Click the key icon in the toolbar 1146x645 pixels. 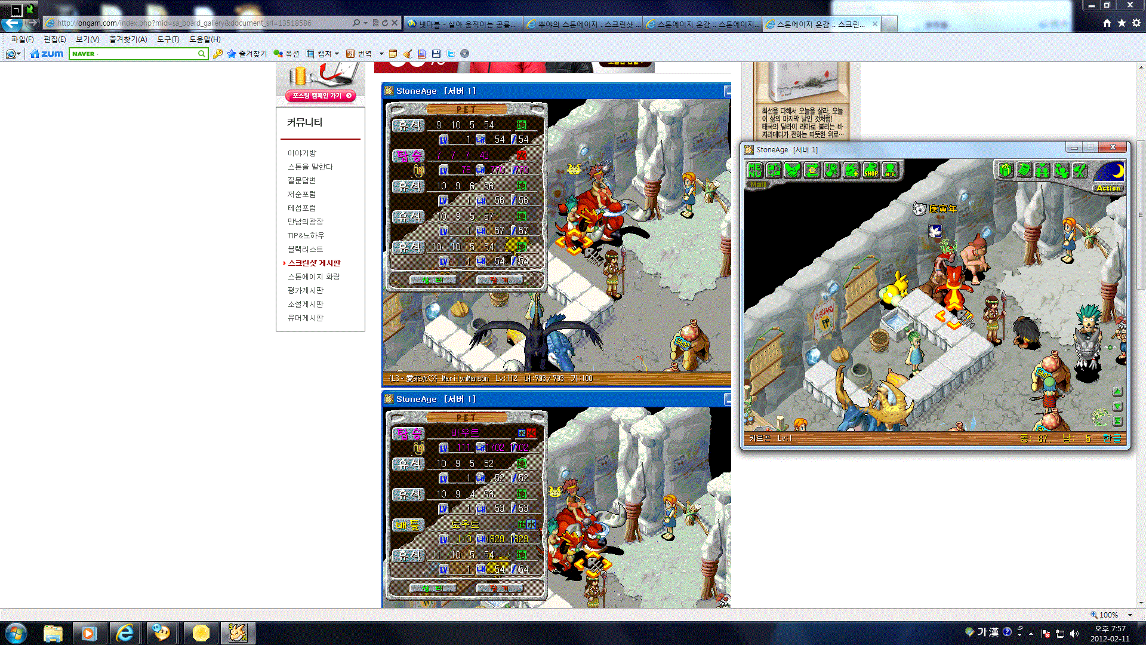pos(218,54)
